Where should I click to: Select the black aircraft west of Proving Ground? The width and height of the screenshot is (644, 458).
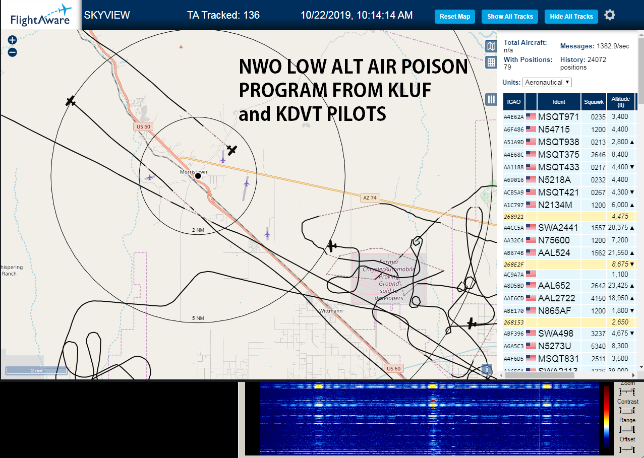(331, 246)
